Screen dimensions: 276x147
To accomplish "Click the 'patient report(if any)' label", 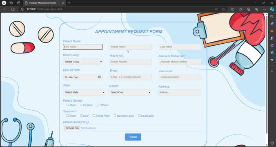I will click(76, 122).
